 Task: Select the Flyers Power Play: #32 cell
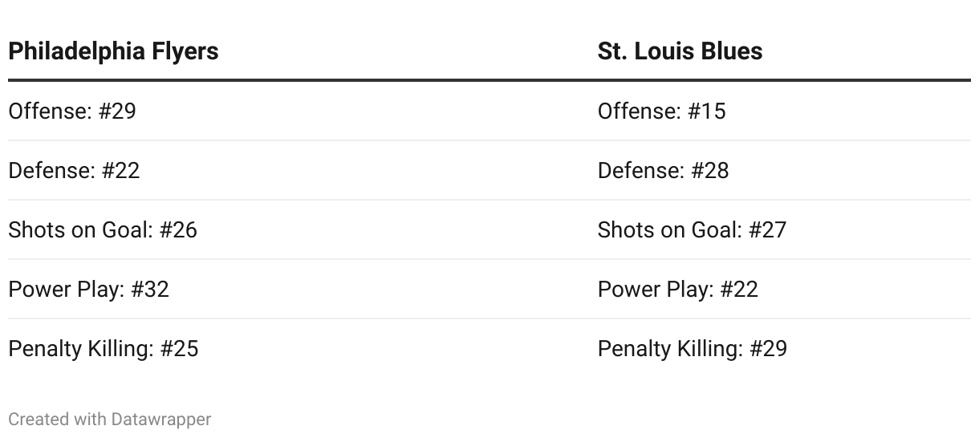coord(88,289)
